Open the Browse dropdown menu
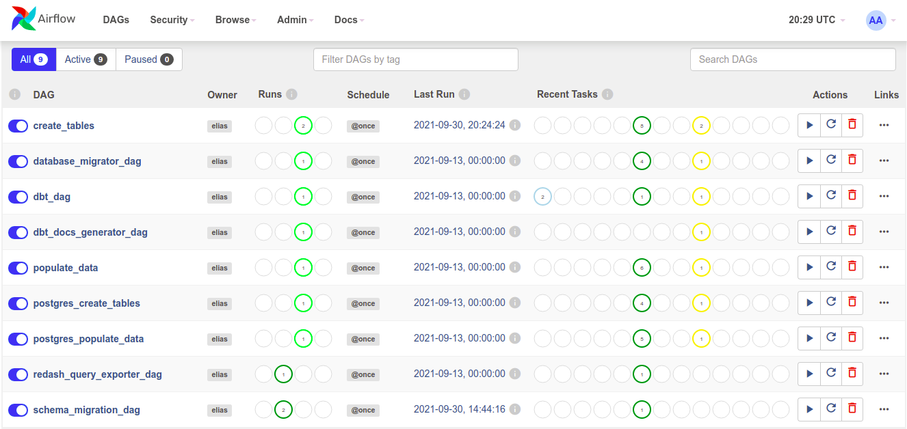Viewport: 907px width, 429px height. [236, 20]
